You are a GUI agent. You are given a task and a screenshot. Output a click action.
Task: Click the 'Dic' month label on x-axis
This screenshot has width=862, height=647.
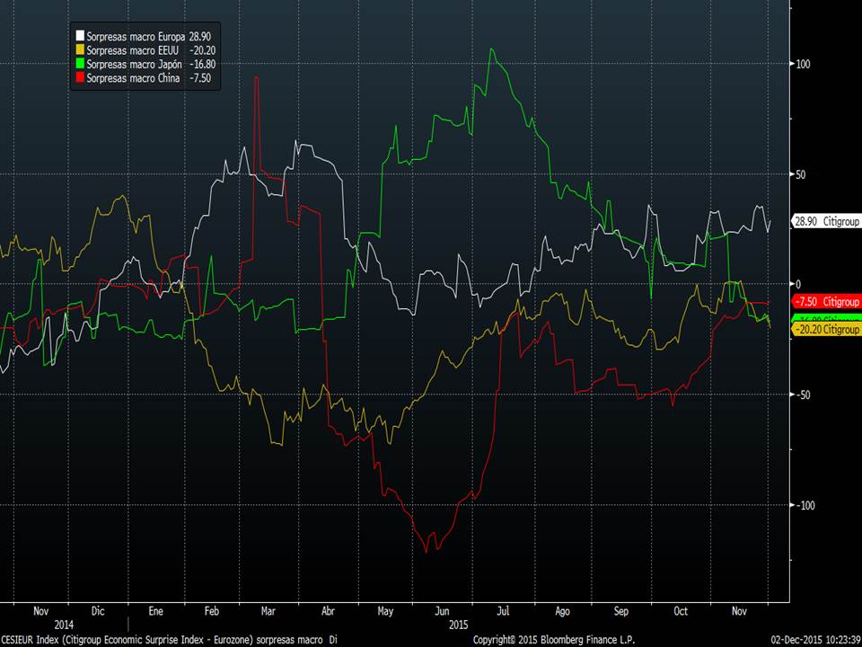click(x=98, y=611)
